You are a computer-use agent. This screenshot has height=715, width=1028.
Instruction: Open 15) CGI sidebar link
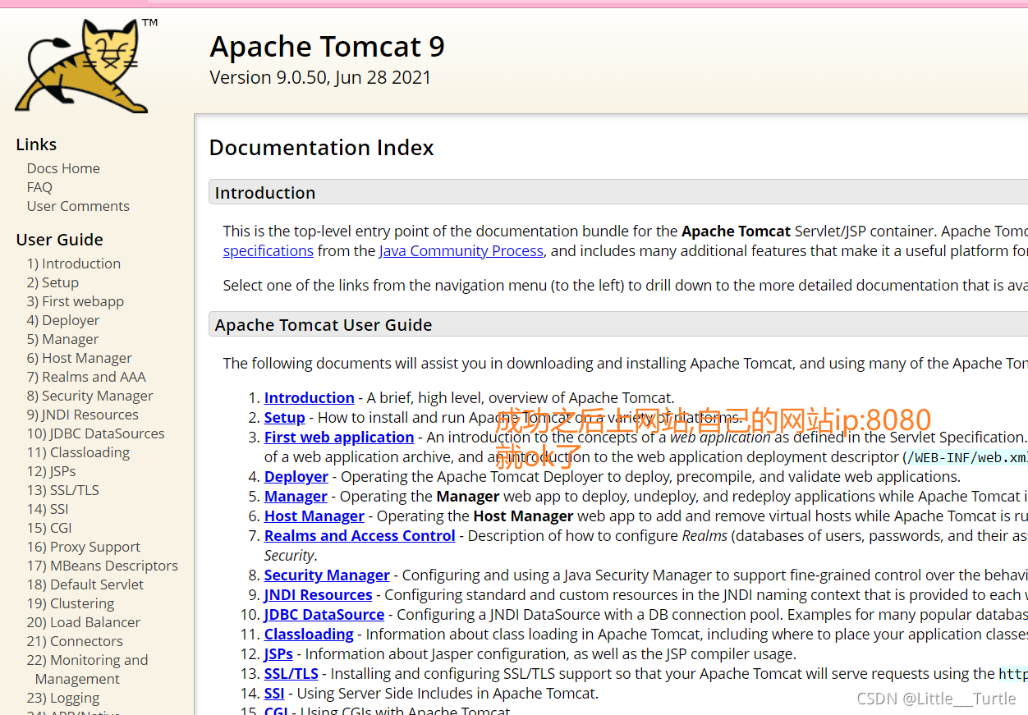[x=49, y=528]
